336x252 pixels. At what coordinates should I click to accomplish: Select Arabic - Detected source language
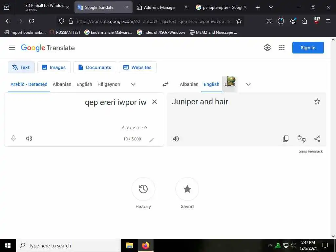[29, 84]
